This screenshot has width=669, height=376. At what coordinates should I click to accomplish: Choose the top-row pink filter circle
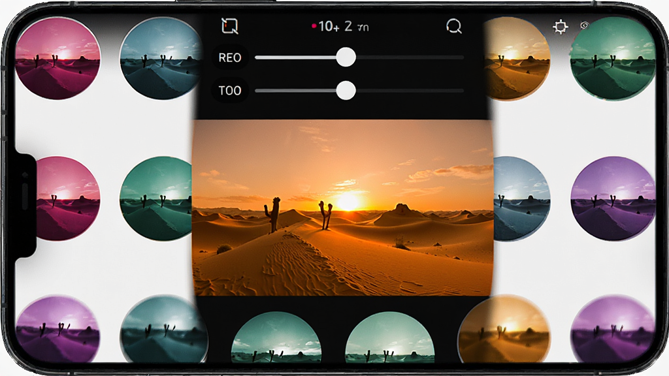pyautogui.click(x=57, y=59)
